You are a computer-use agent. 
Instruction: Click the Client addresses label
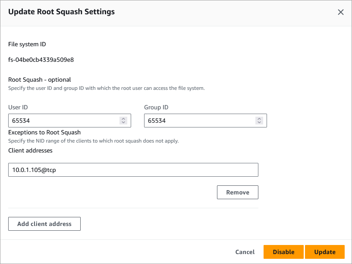[x=30, y=150]
